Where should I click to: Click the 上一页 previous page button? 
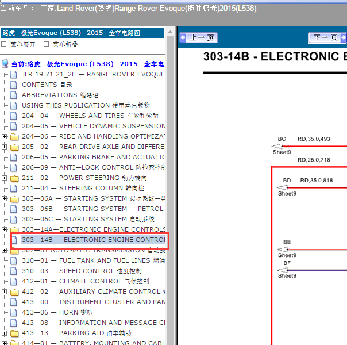tap(199, 37)
